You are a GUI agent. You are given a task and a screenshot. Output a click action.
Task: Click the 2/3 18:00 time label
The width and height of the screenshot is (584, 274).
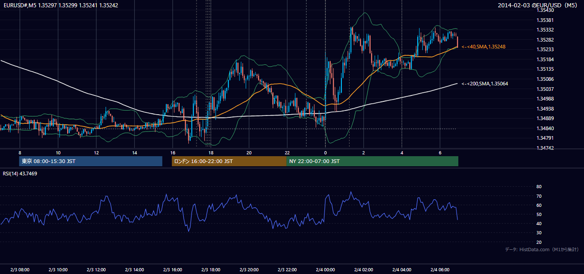coord(211,269)
